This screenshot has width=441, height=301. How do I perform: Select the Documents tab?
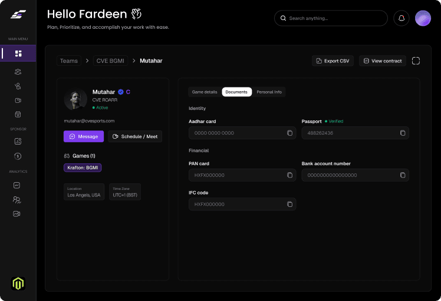pos(236,92)
